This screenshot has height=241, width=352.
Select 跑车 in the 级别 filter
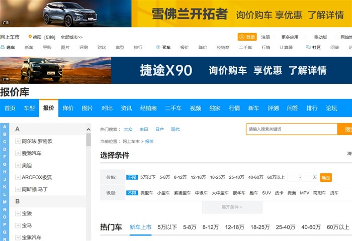tap(253, 193)
